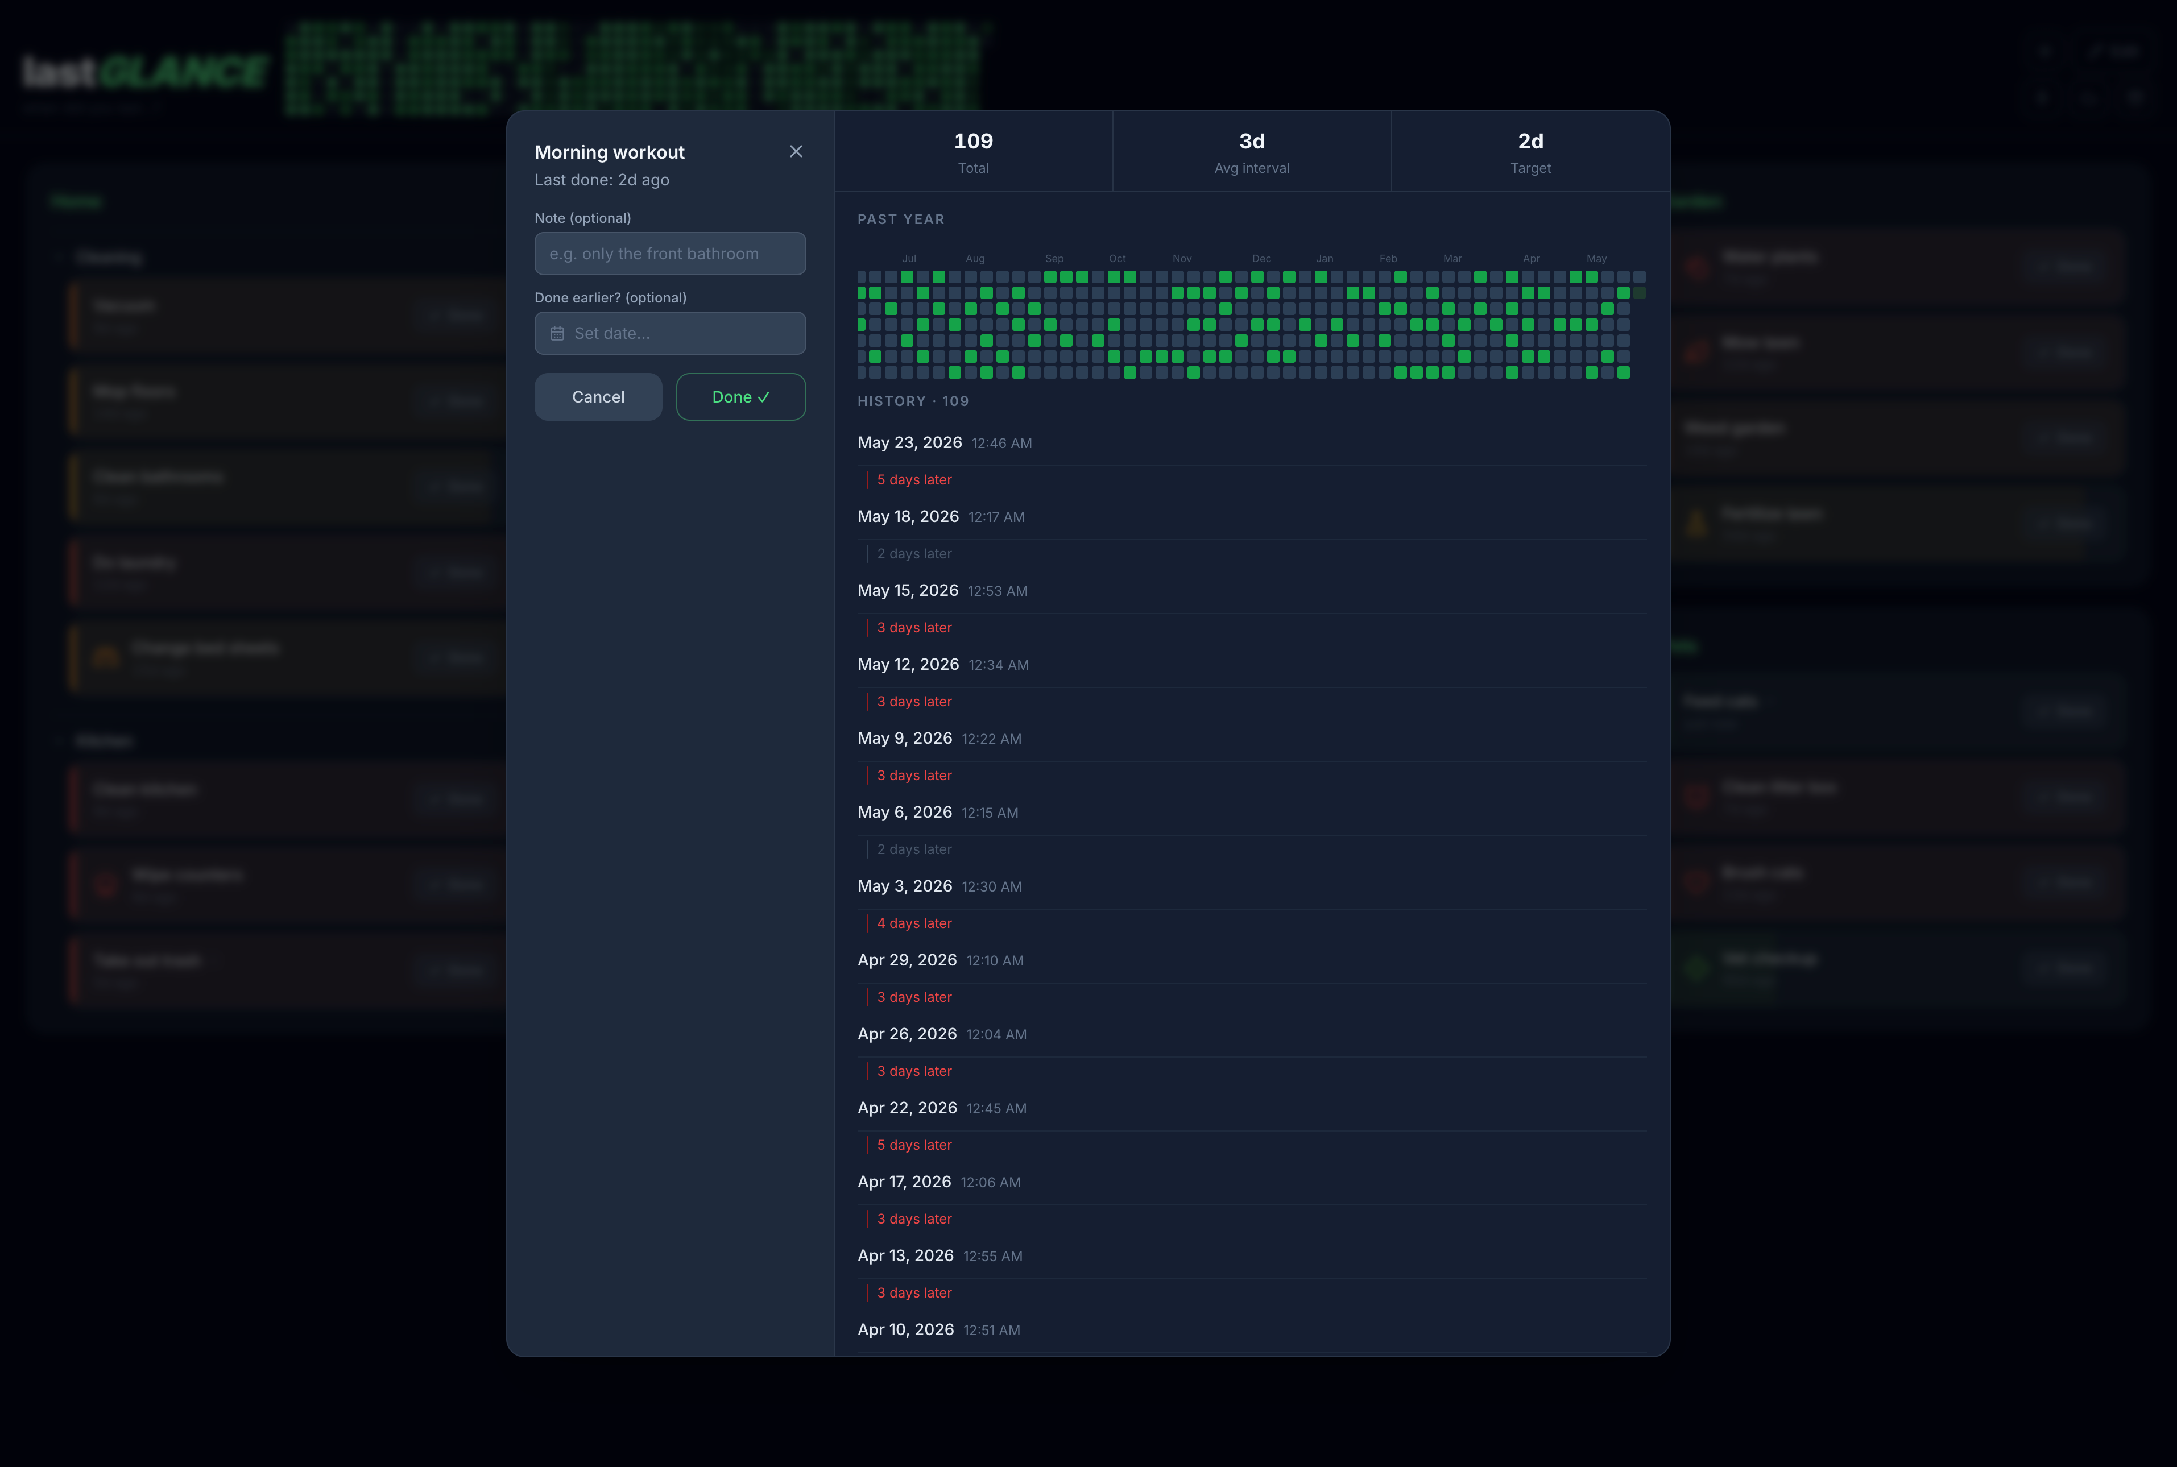
Task: Select the May 9, 2026 history entry
Action: tap(1252, 738)
